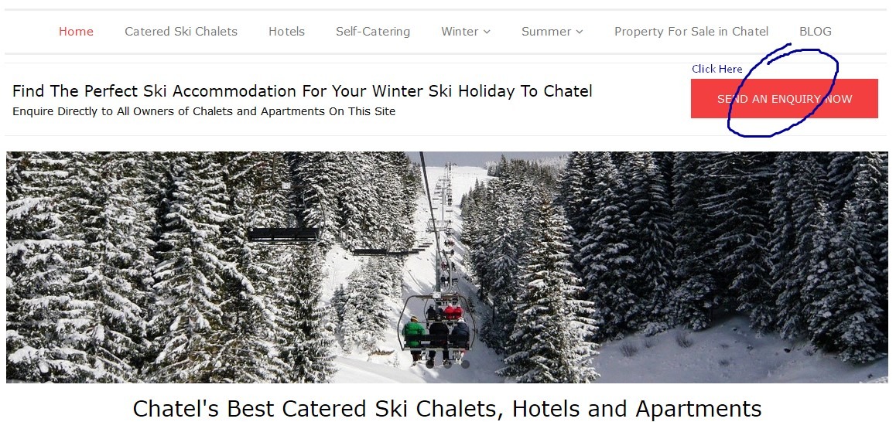Click the chevron arrow beside Winter

(487, 32)
